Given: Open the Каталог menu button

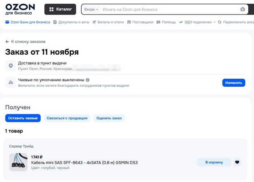Looking at the screenshot, I should [x=60, y=9].
